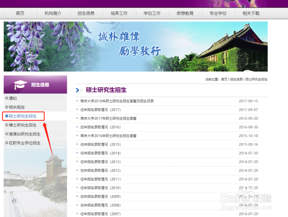Select 港澳台研究生招生 in the sidebar
The image size is (288, 217).
click(x=24, y=134)
